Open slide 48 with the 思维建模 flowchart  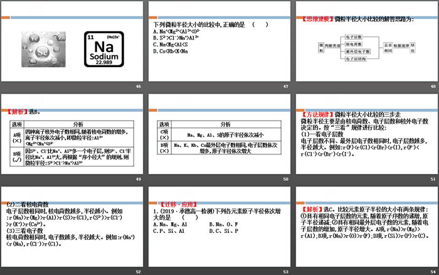pyautogui.click(x=367, y=41)
